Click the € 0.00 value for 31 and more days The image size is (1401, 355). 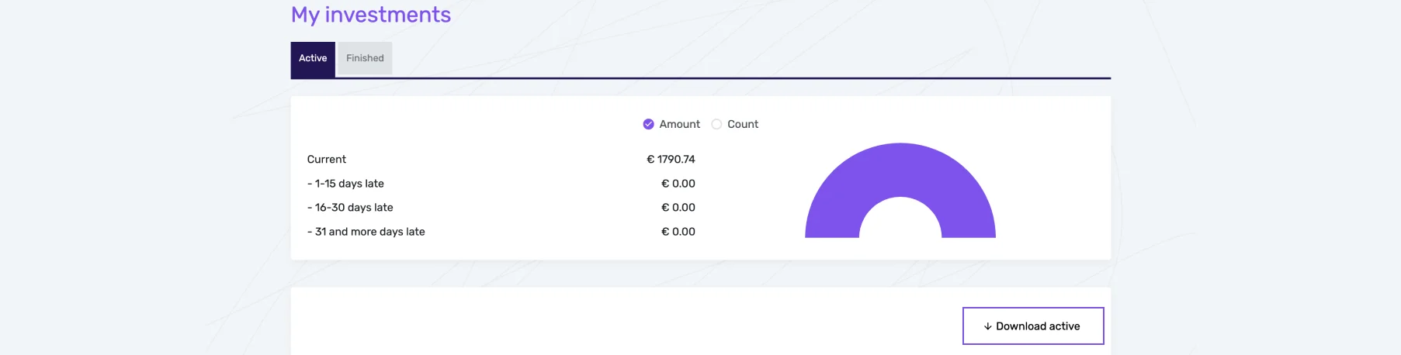click(678, 232)
